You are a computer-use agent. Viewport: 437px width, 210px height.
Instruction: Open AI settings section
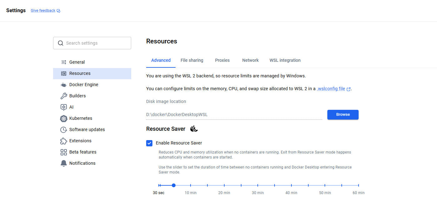coord(92,107)
